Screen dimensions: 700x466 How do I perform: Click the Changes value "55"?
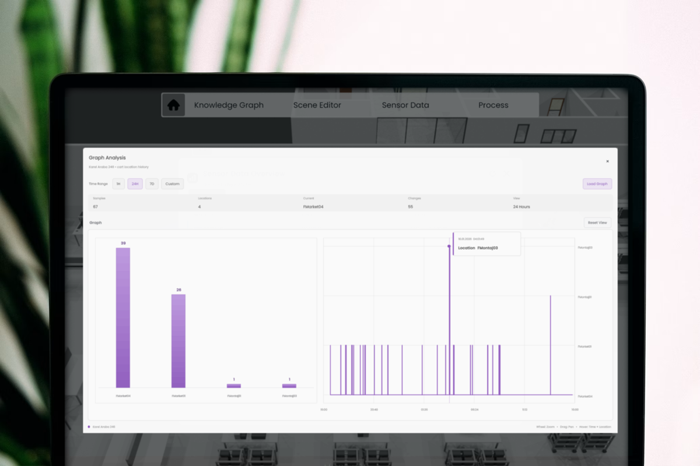coord(411,207)
